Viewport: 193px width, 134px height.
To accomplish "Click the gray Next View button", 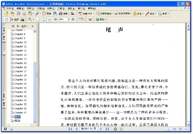I will (x=121, y=129).
